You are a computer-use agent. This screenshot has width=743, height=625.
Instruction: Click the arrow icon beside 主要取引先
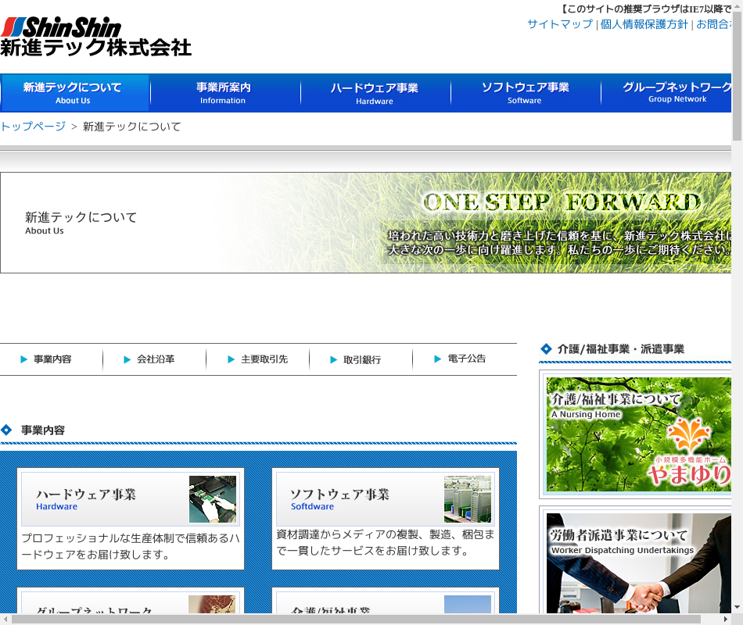(x=231, y=359)
